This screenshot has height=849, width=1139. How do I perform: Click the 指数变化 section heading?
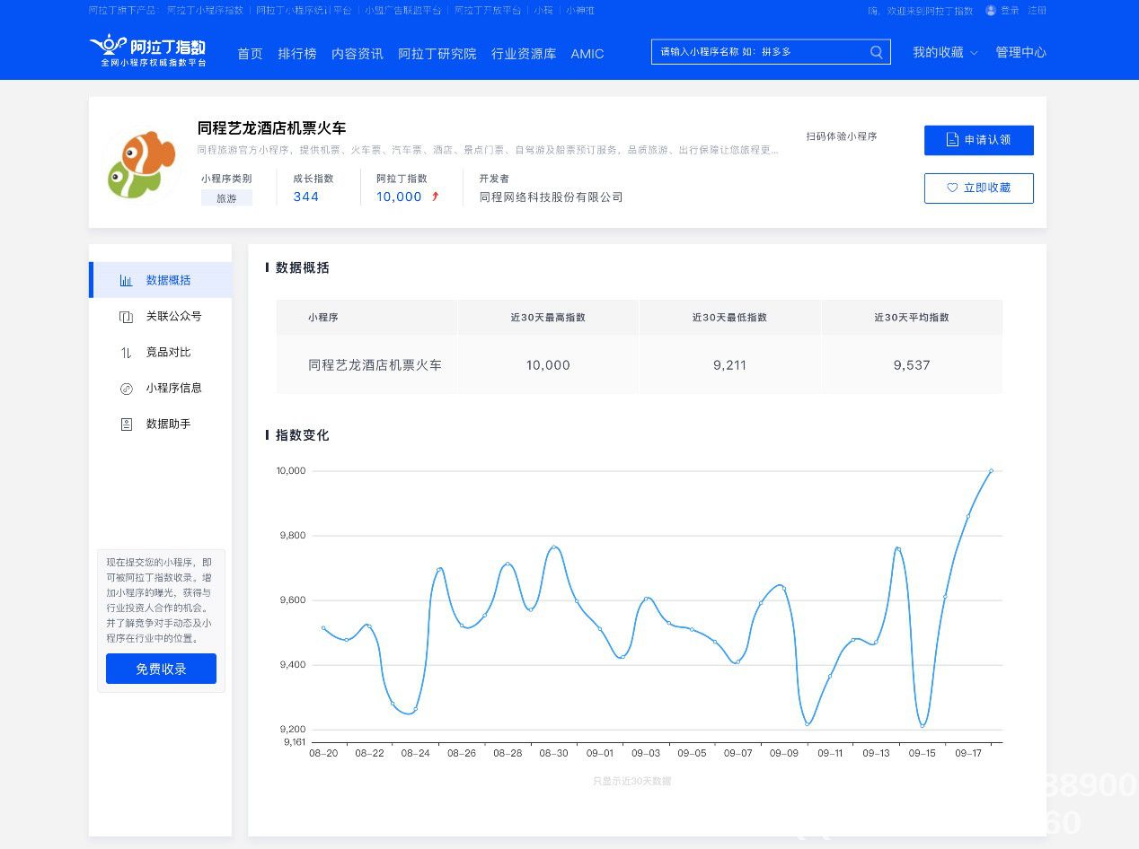(303, 435)
